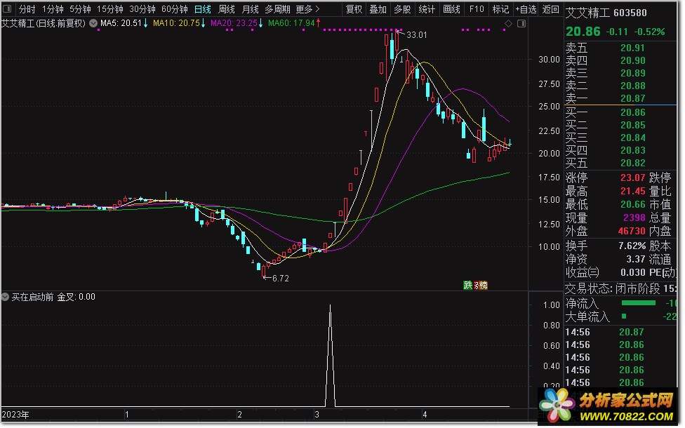Click the stock name 艾艾精工 603580
Image resolution: width=685 pixels, height=428 pixels.
[606, 13]
